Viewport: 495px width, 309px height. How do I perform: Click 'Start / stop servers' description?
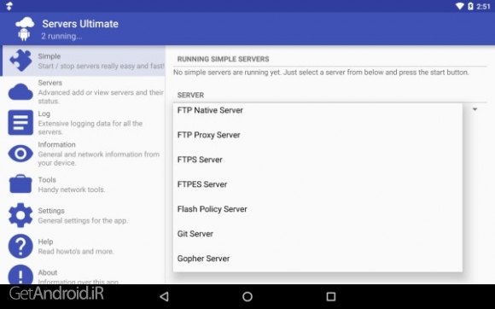click(102, 66)
